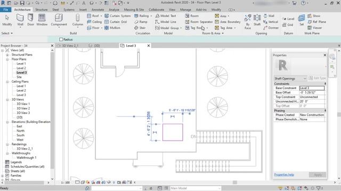341x191 pixels.
Task: Expand the Railing dropdown arrow
Action: pyautogui.click(x=151, y=16)
